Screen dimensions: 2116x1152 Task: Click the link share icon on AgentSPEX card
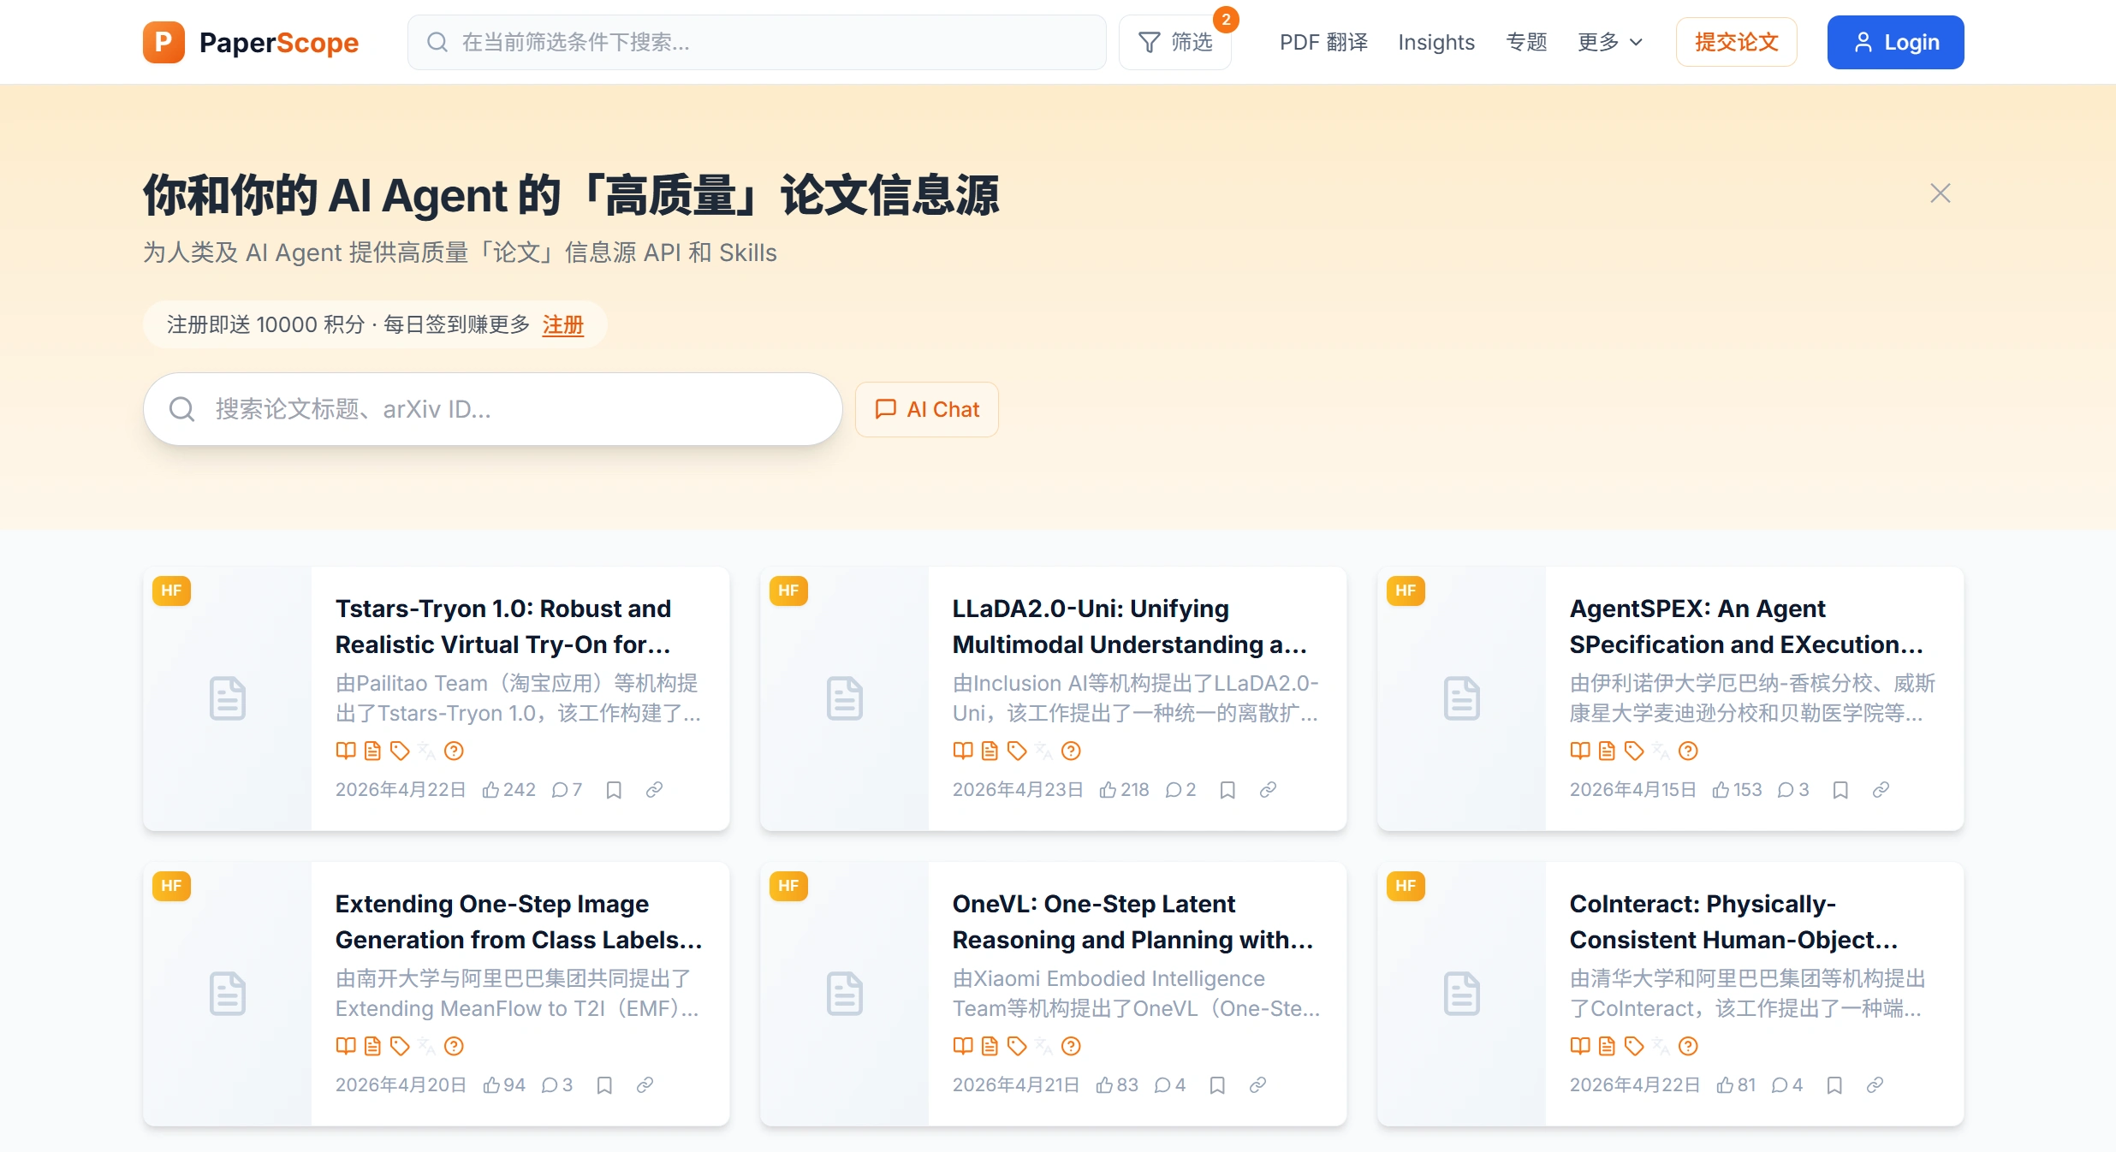[1881, 789]
